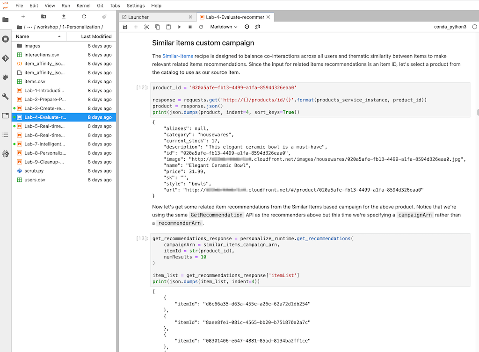Open the items.csv file
Screen dimensions: 479x352
pyautogui.click(x=35, y=81)
